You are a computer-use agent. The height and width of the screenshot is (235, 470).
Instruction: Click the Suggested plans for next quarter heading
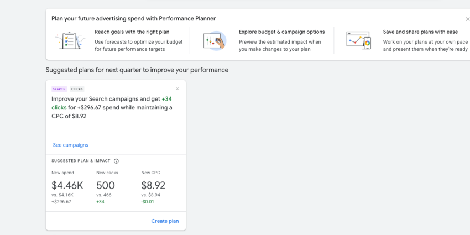click(x=137, y=70)
